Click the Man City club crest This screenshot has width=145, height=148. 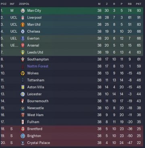(x=23, y=10)
